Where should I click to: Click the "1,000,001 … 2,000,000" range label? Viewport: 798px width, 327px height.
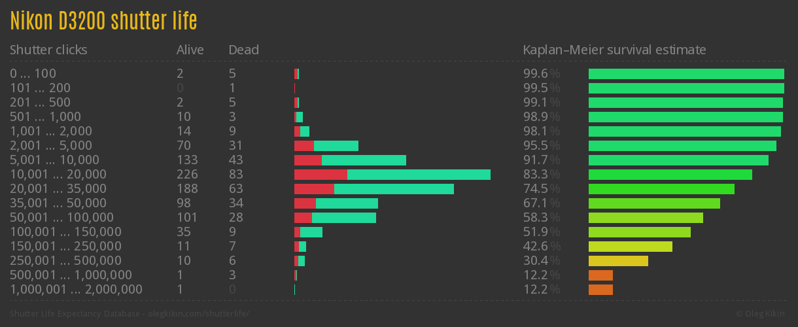point(76,290)
